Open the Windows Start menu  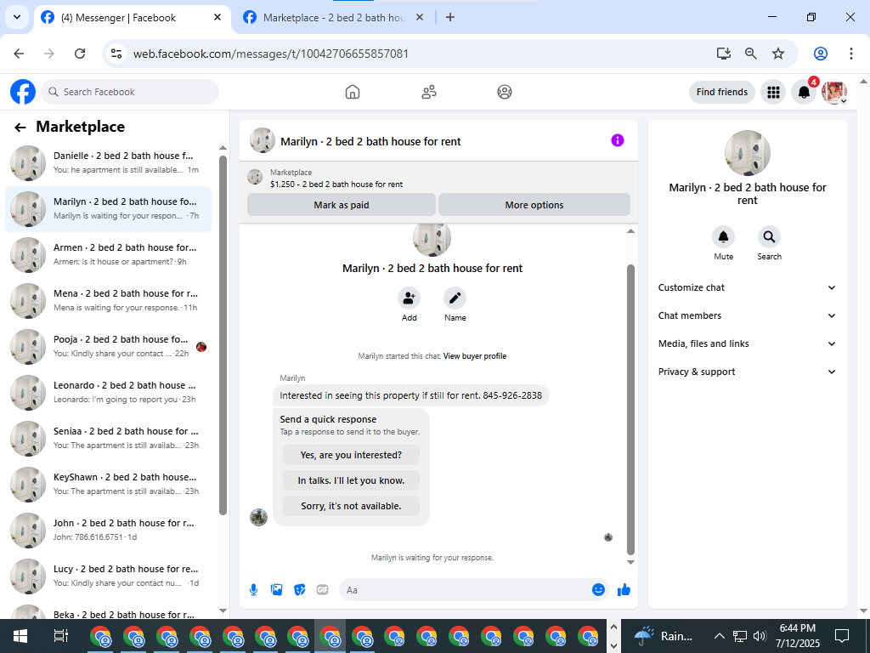[x=20, y=636]
